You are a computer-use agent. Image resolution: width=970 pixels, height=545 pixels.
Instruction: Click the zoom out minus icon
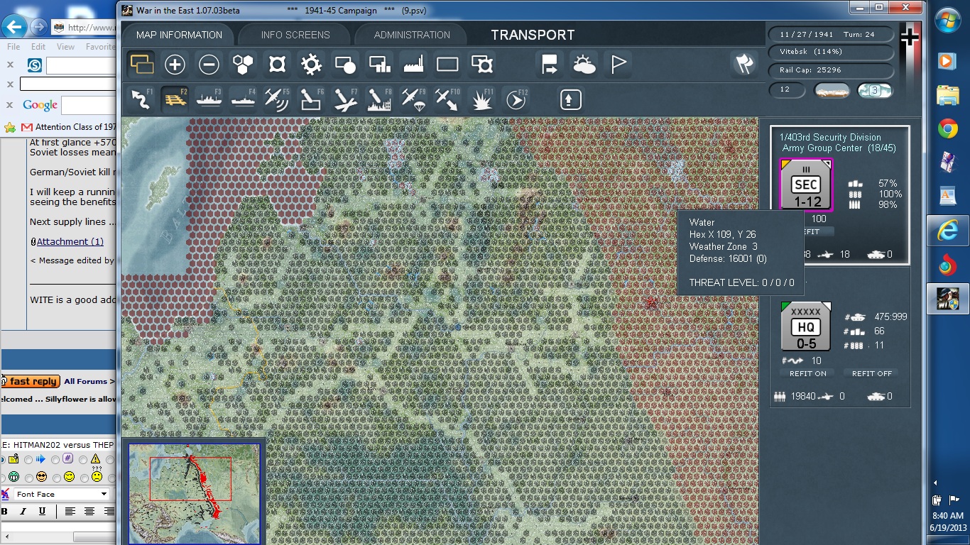(209, 65)
